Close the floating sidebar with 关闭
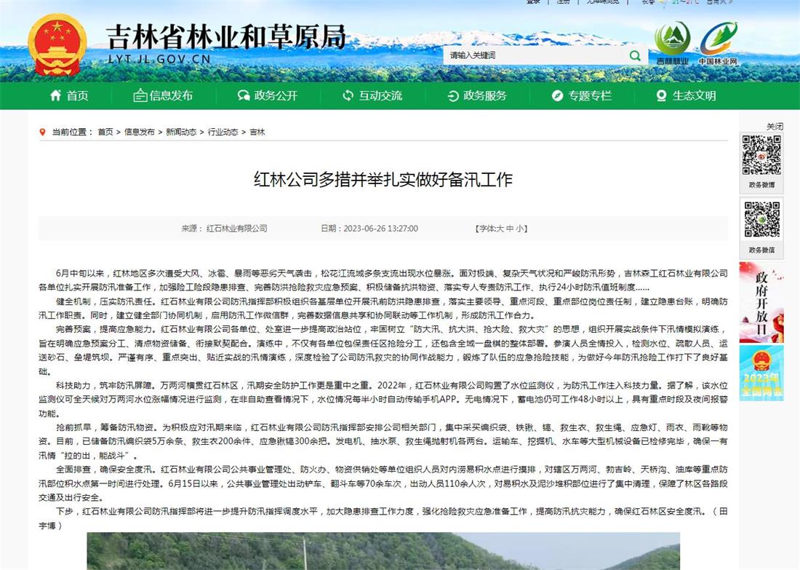The width and height of the screenshot is (800, 570). coord(775,127)
